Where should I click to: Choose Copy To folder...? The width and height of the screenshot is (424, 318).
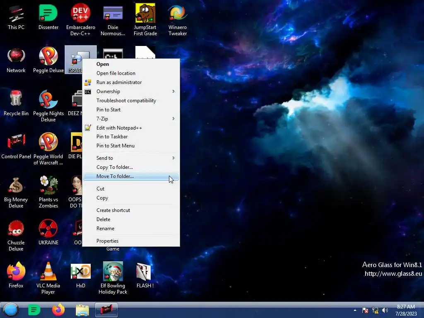(131, 167)
